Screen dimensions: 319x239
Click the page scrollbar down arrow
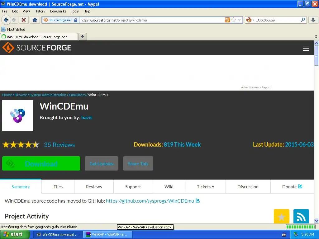pos(316,221)
